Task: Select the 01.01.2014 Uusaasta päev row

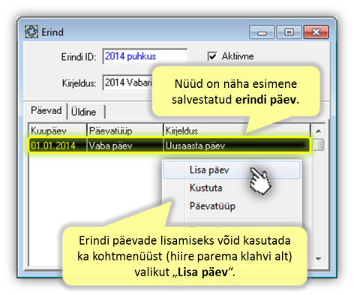Action: coord(169,146)
